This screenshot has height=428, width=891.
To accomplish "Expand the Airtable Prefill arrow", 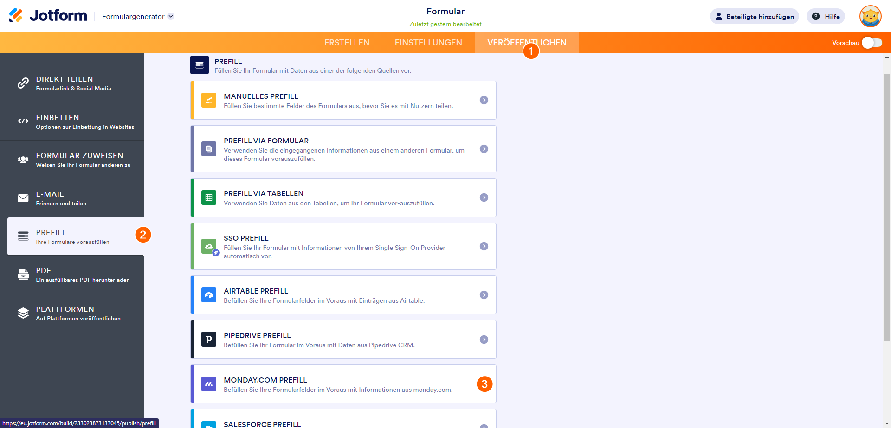I will [x=484, y=295].
